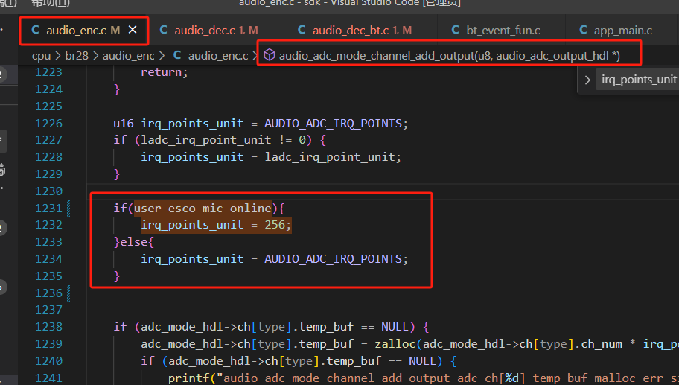The image size is (679, 385).
Task: Click line number 1236 in the gutter
Action: 48,293
